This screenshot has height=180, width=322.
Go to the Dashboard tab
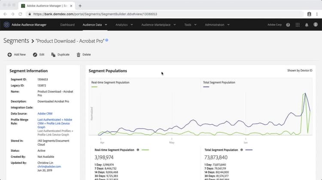coord(67,25)
